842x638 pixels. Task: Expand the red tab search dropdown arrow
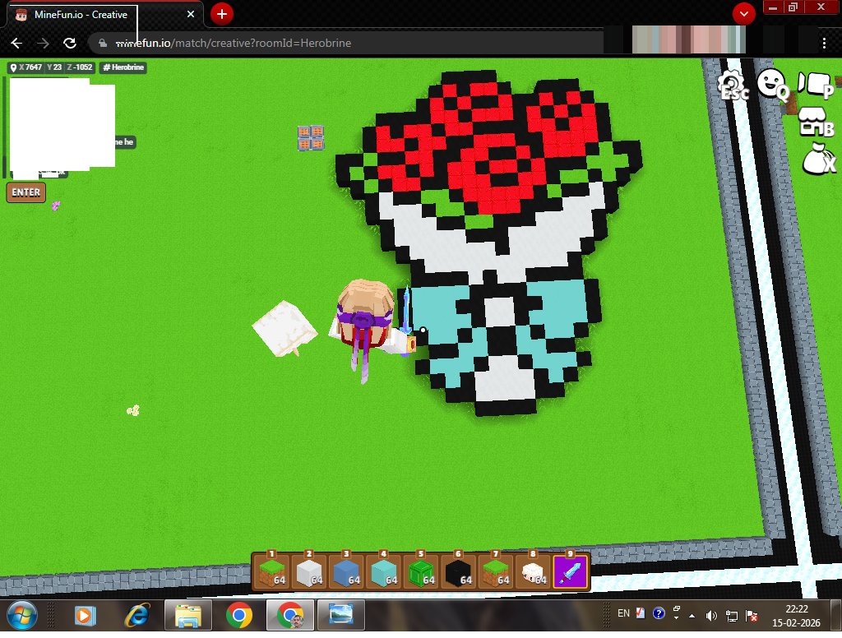(744, 14)
